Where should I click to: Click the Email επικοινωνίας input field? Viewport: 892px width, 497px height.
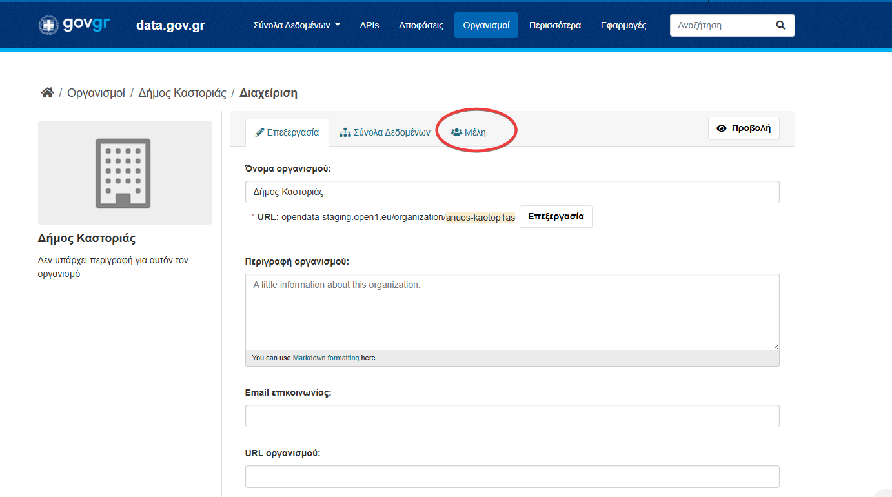[512, 416]
